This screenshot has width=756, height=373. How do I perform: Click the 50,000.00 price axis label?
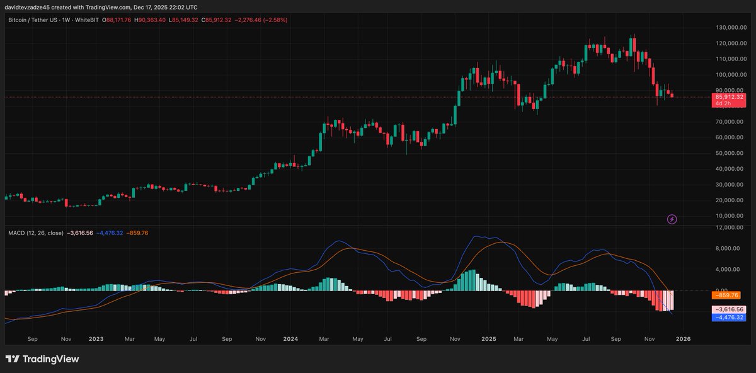[730, 153]
